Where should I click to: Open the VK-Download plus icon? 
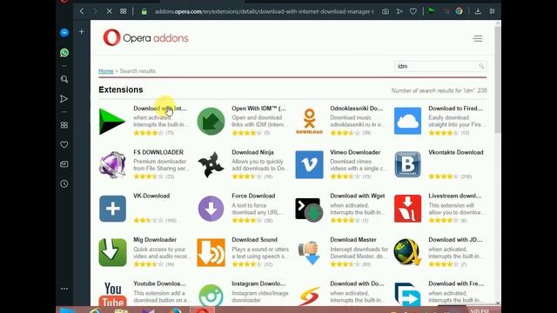click(112, 209)
